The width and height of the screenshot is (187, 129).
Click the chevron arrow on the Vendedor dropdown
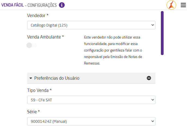(x=152, y=25)
